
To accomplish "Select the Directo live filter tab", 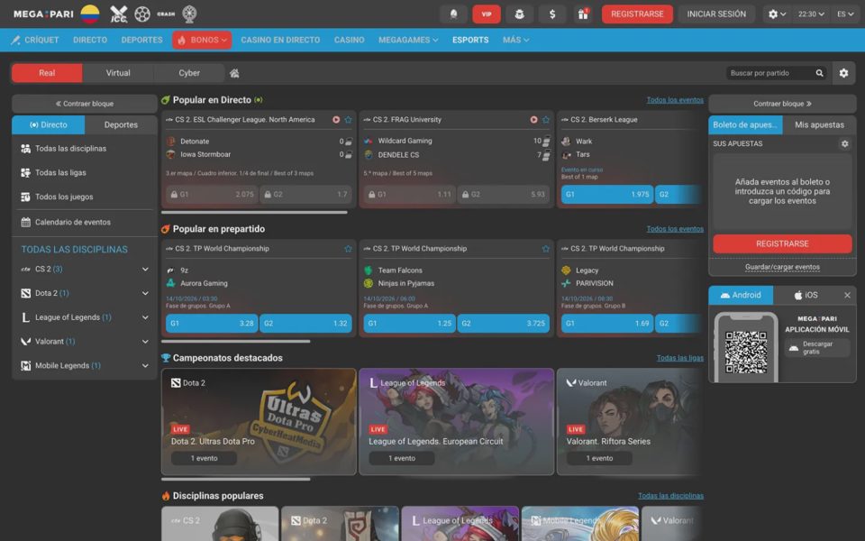I will pos(49,124).
